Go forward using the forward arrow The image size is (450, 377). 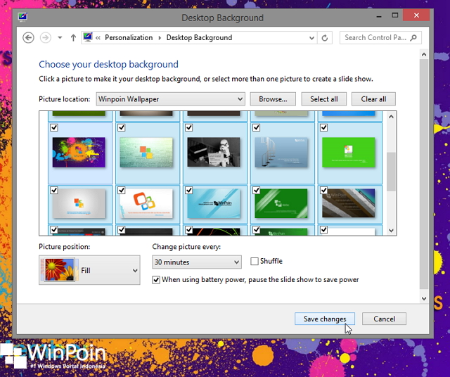45,37
